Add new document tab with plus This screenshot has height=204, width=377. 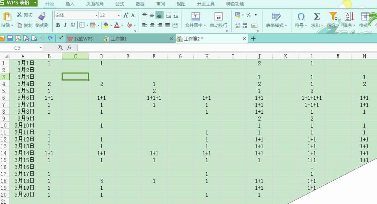tap(253, 39)
